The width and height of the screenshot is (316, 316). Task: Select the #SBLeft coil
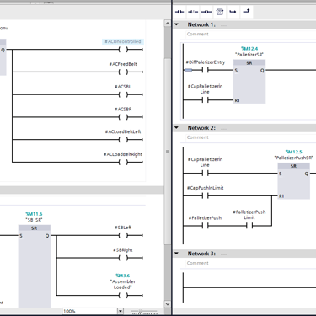tap(123, 235)
